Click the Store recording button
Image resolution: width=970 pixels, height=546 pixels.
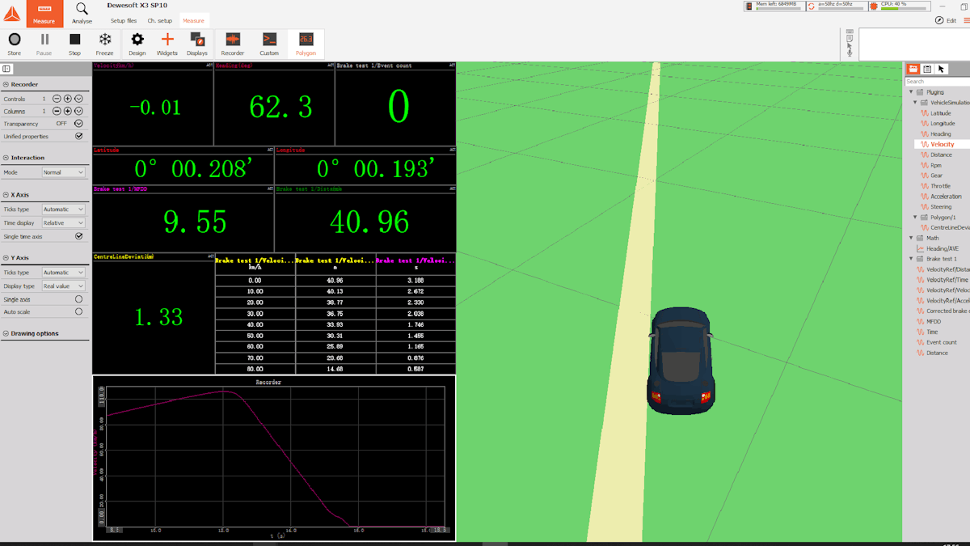tap(15, 44)
